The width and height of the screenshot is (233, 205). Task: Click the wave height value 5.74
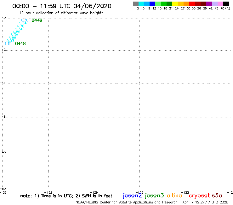[23, 23]
